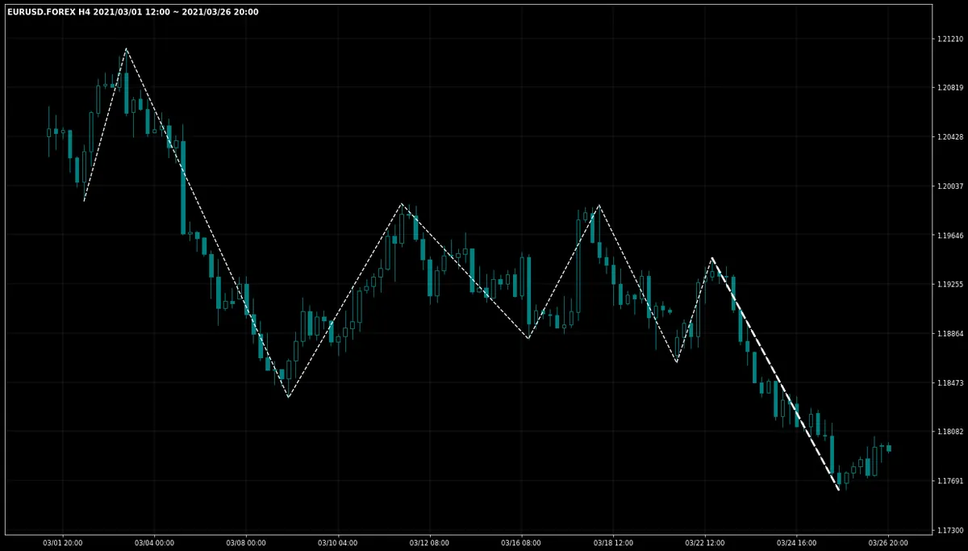This screenshot has height=551, width=968.
Task: Click the 1.17691 price level label
Action: [949, 482]
